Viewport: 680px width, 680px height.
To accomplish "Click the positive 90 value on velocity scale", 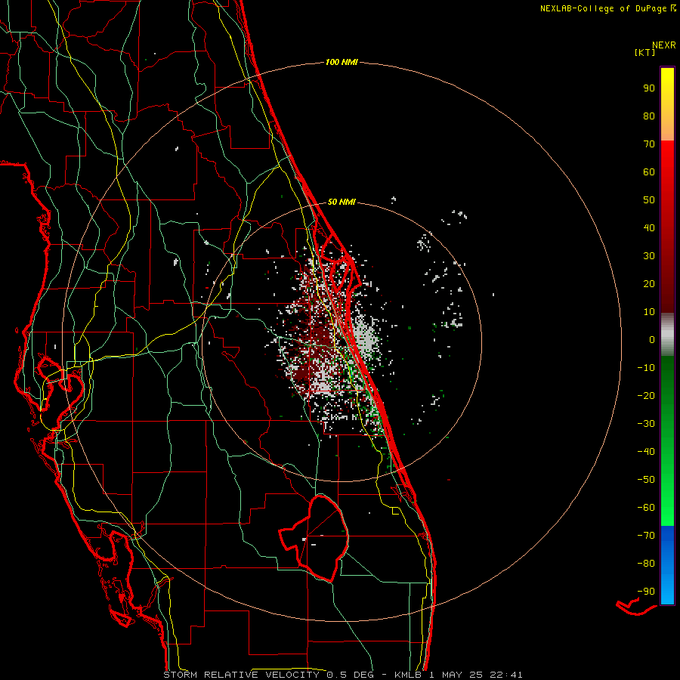I will [649, 88].
